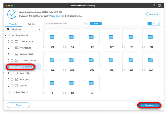
Task: Check the Video (995) checkbox
Action: point(12,73)
